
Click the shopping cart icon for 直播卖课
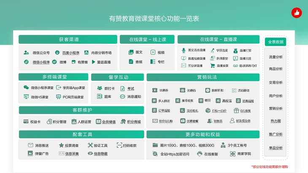click(x=212, y=66)
